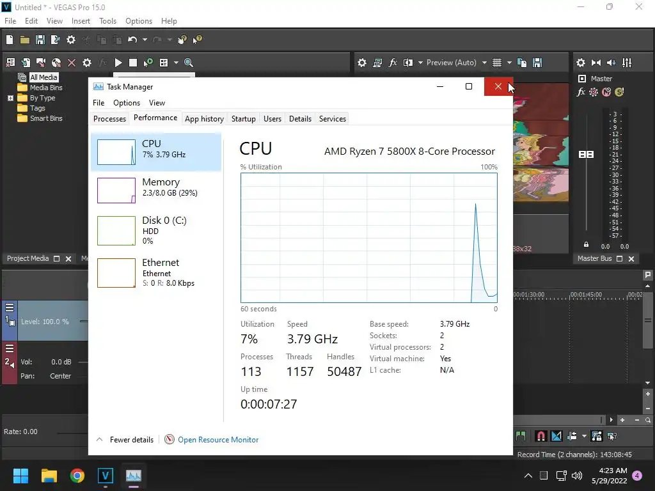This screenshot has width=655, height=491.
Task: Search media with the magnifier icon
Action: coord(189,63)
